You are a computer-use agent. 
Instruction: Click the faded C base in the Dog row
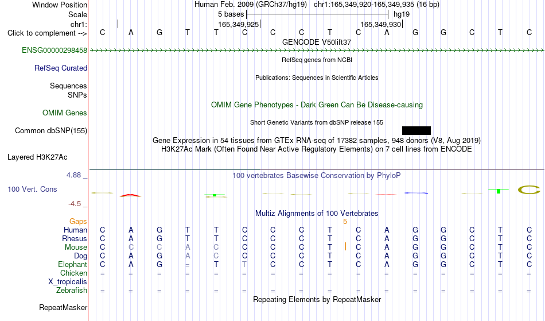pos(216,256)
